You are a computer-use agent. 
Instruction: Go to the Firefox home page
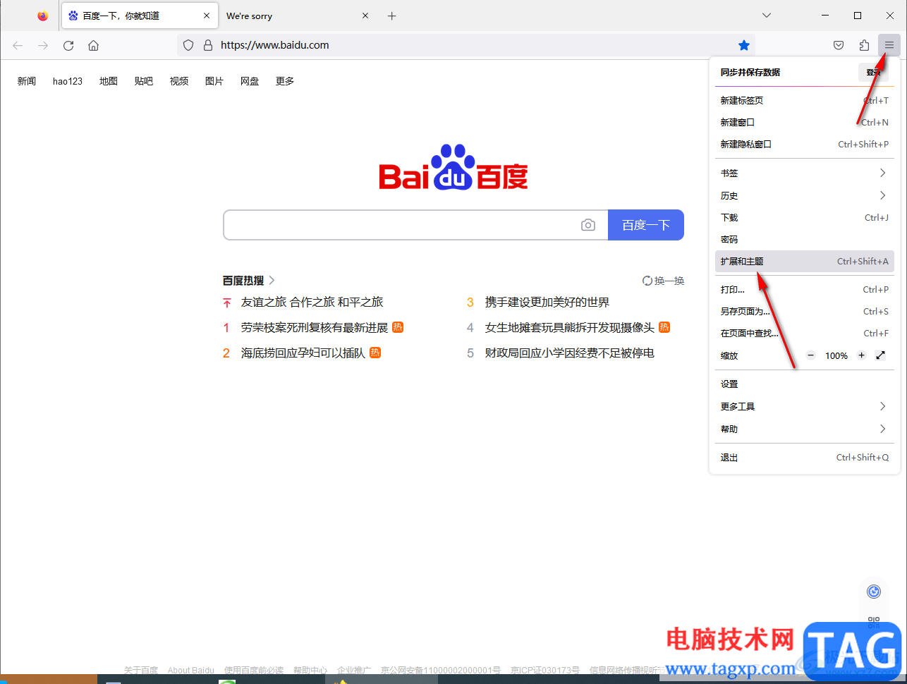click(x=93, y=45)
